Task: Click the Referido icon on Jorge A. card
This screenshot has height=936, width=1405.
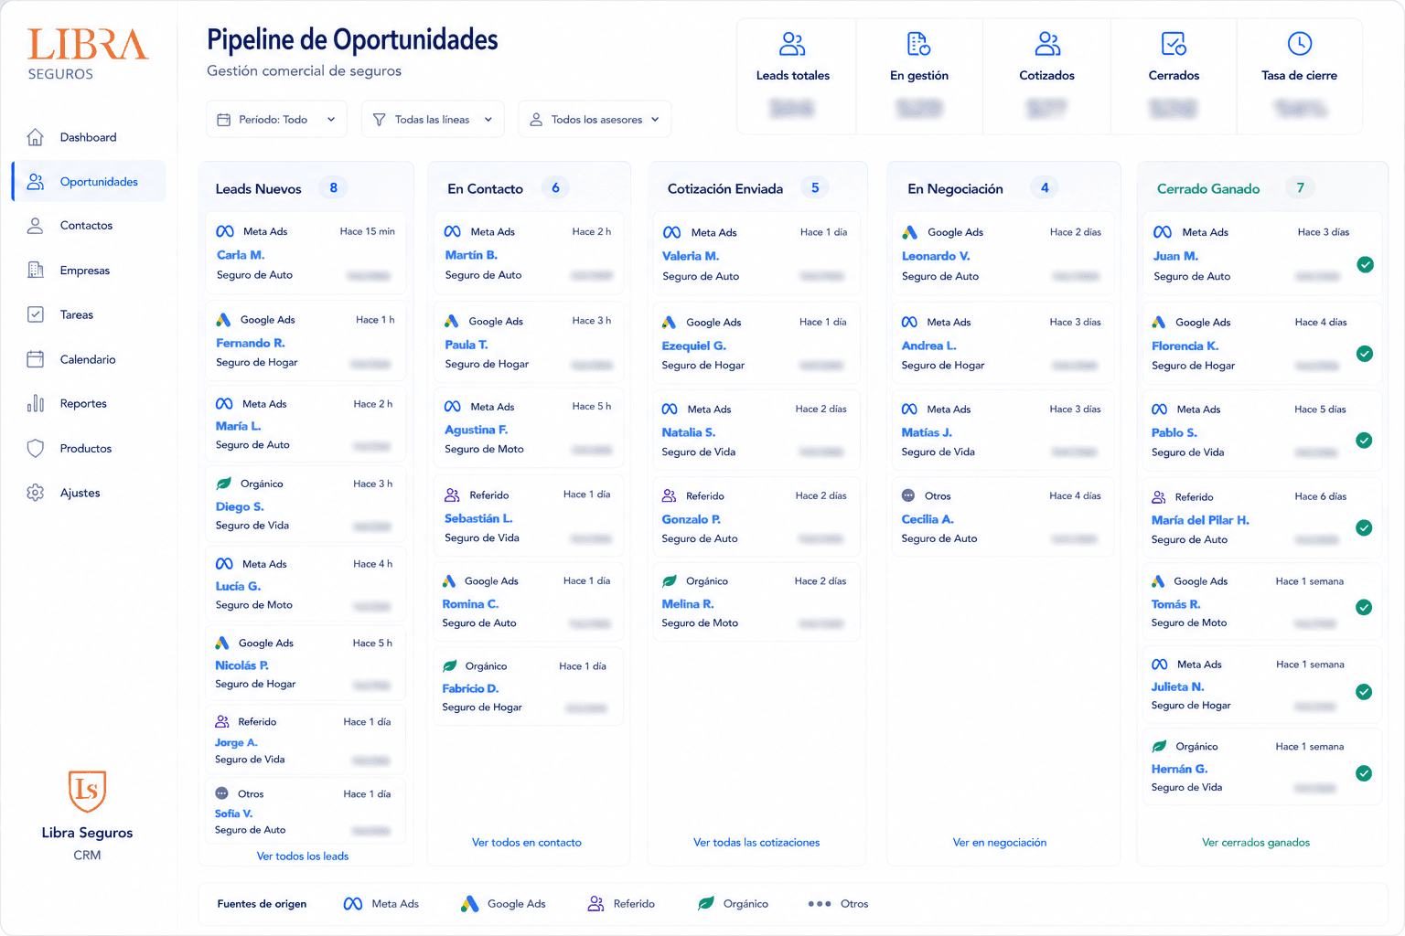Action: point(222,721)
